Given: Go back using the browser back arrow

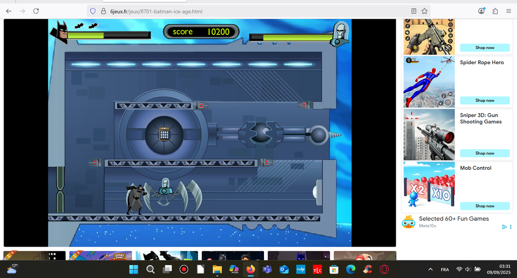Looking at the screenshot, I should click(x=9, y=11).
